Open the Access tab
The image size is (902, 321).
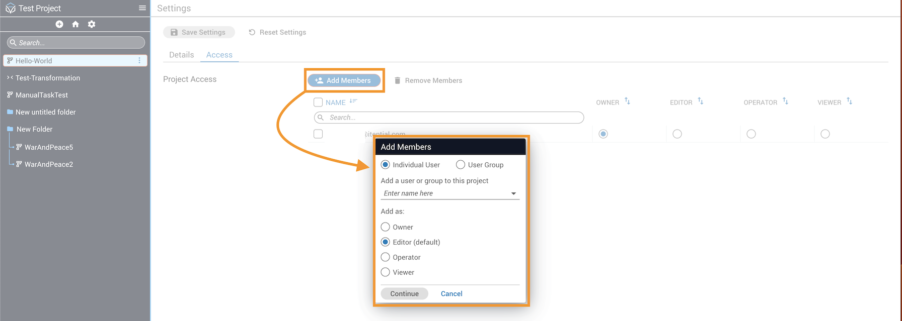[x=219, y=55]
